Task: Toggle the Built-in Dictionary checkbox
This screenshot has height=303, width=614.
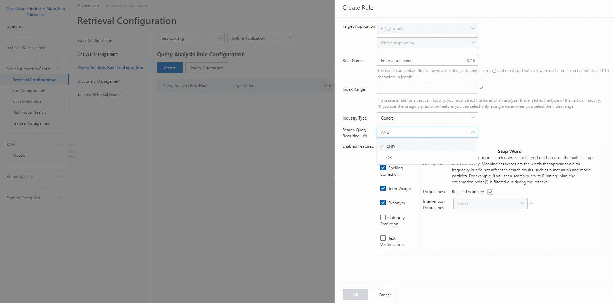Action: point(490,192)
